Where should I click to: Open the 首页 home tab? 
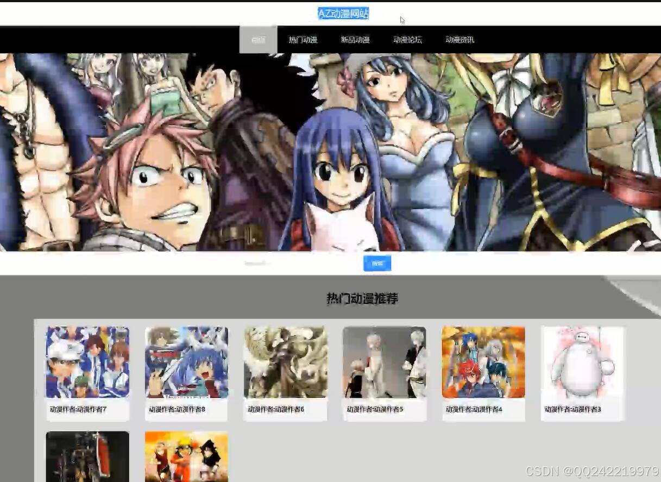[258, 40]
